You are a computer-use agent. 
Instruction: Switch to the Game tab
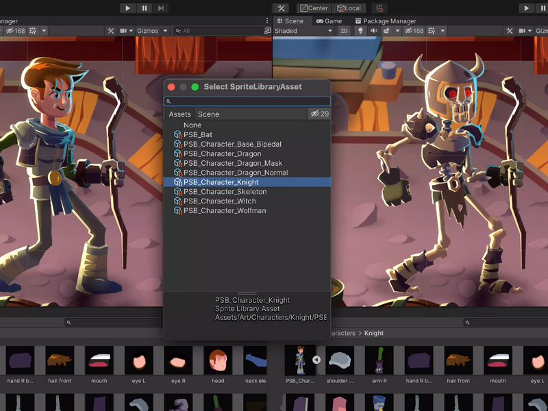coord(329,21)
